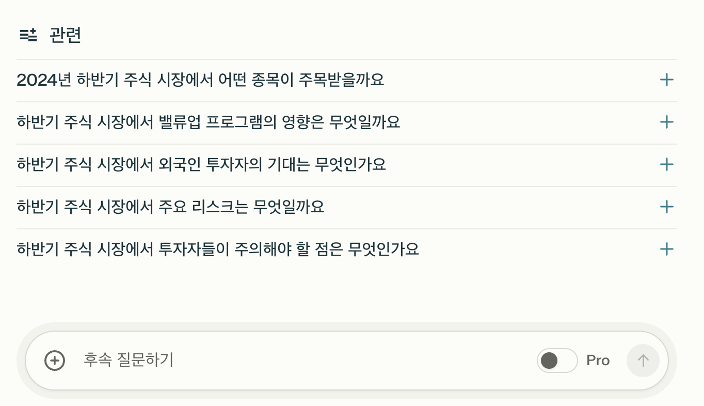Click the plus icon for the 투자자 주의사항 question
Image resolution: width=704 pixels, height=406 pixels.
pos(667,249)
